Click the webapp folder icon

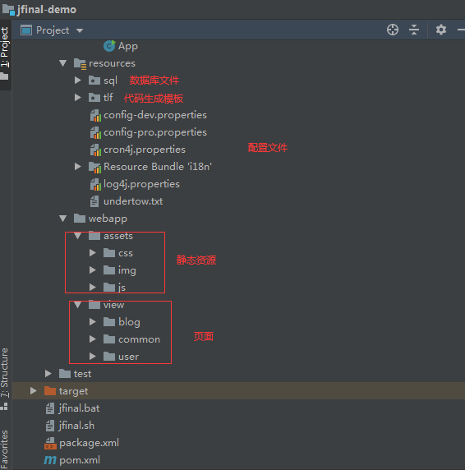pos(80,219)
